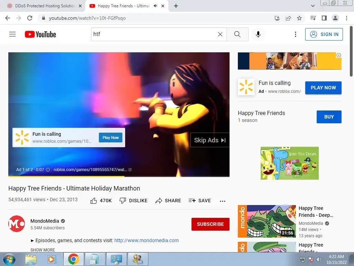The height and width of the screenshot is (266, 354).
Task: Click the Walmart logo in sidebar ad
Action: tap(246, 87)
